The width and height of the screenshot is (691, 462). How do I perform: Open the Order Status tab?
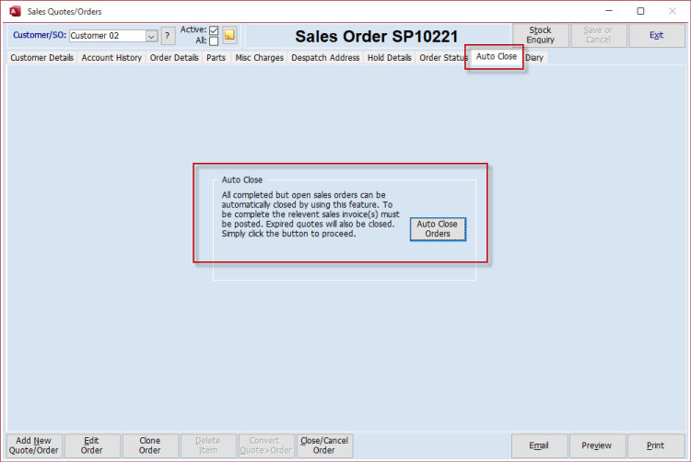pos(443,58)
